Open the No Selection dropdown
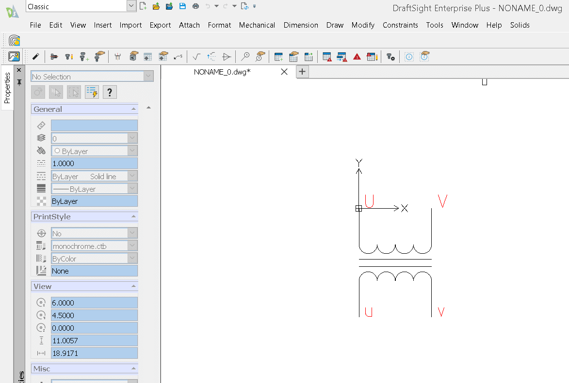Image resolution: width=569 pixels, height=383 pixels. pos(148,77)
